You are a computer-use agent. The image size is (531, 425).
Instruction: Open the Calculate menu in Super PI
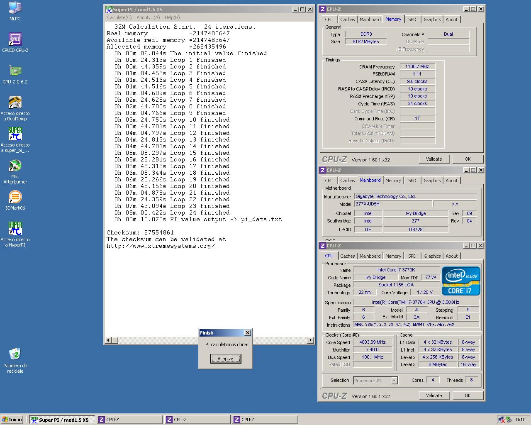(x=119, y=17)
